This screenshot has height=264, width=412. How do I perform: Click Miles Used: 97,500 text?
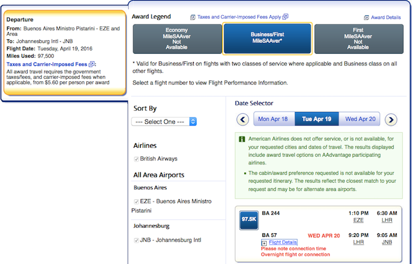tap(30, 56)
